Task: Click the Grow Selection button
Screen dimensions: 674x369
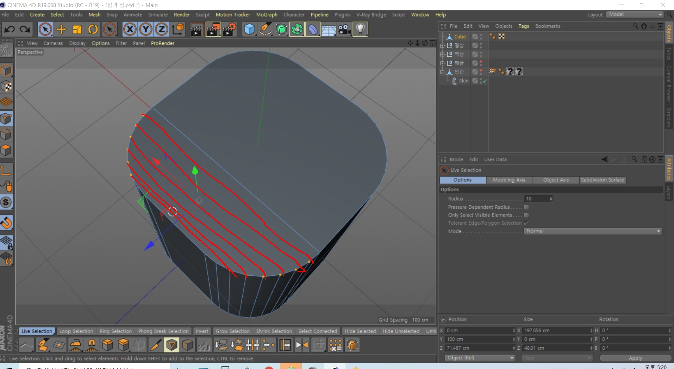Action: pos(232,331)
